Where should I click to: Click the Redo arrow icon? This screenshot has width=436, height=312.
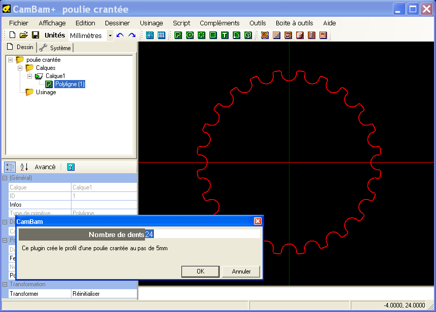(x=132, y=35)
